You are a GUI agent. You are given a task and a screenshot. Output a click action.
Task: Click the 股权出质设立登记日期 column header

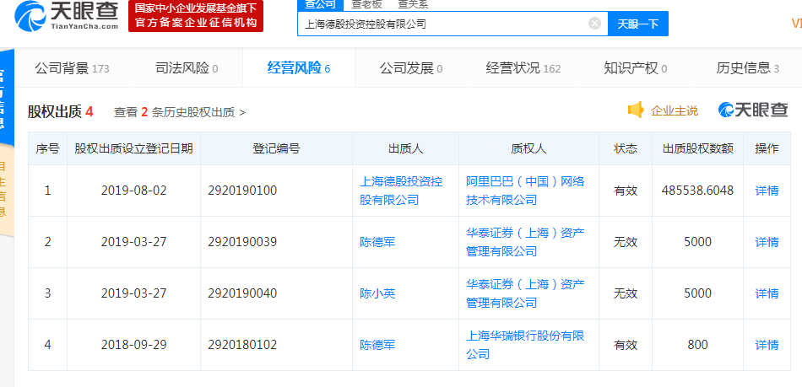pos(133,148)
